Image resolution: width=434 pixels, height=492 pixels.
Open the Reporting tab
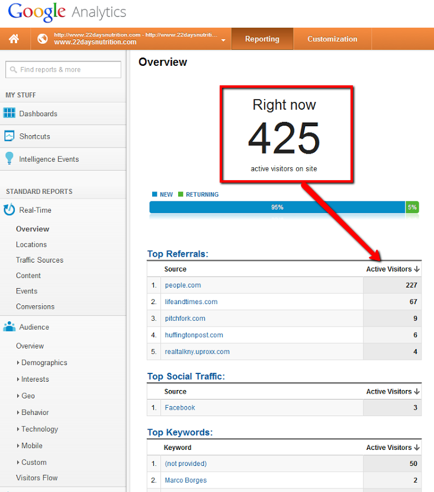pyautogui.click(x=262, y=39)
